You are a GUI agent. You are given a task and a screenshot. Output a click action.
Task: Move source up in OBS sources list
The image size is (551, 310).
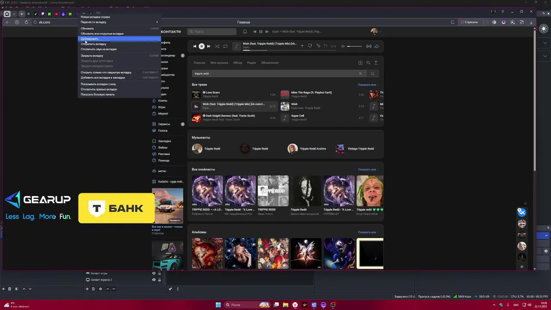pos(108,289)
